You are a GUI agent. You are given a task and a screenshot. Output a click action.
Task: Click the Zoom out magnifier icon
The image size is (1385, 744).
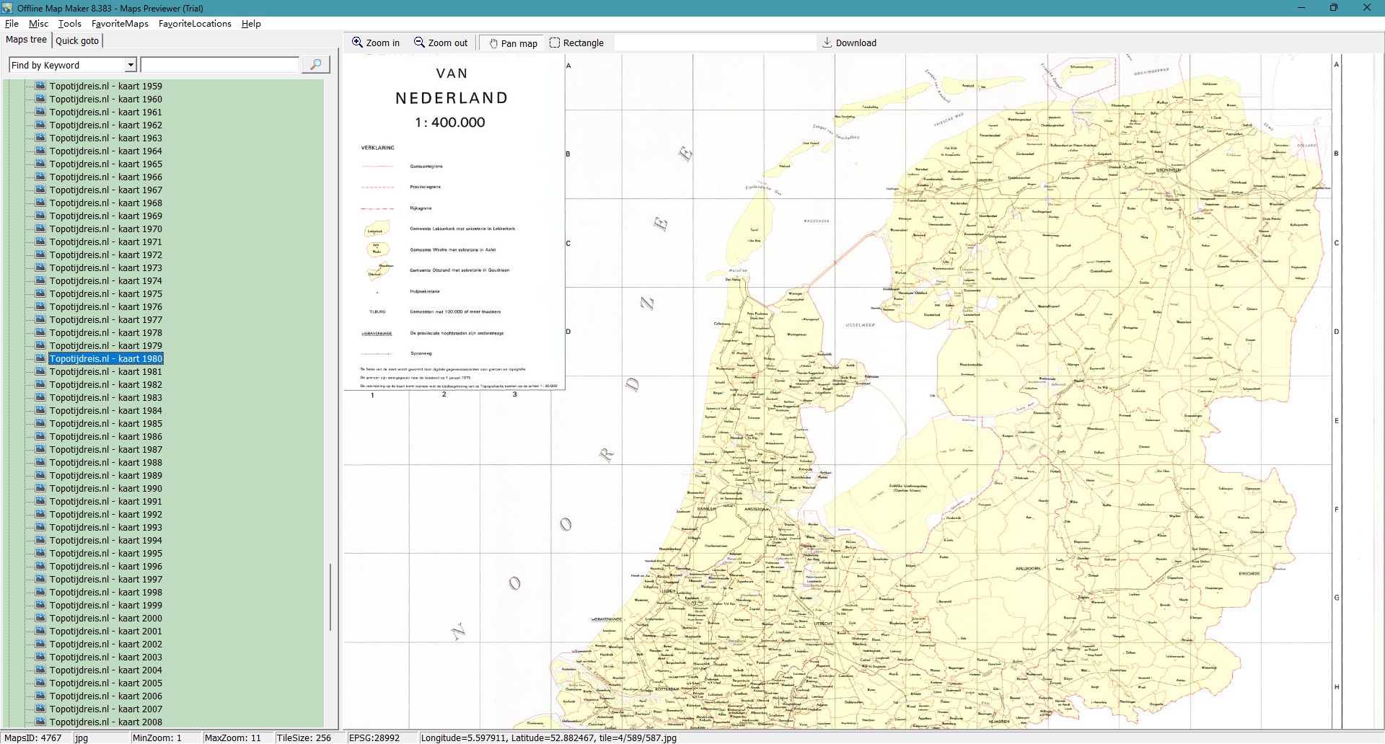pyautogui.click(x=419, y=43)
